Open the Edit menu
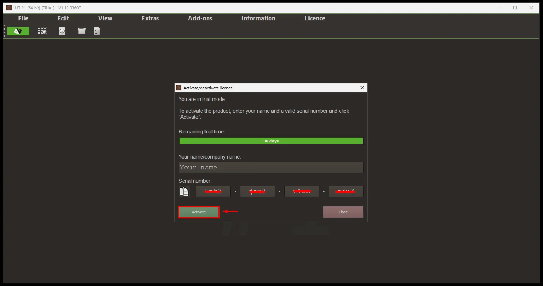The height and width of the screenshot is (286, 543). (63, 18)
